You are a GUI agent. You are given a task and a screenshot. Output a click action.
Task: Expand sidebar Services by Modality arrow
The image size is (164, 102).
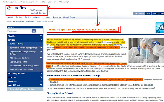(x=41, y=73)
